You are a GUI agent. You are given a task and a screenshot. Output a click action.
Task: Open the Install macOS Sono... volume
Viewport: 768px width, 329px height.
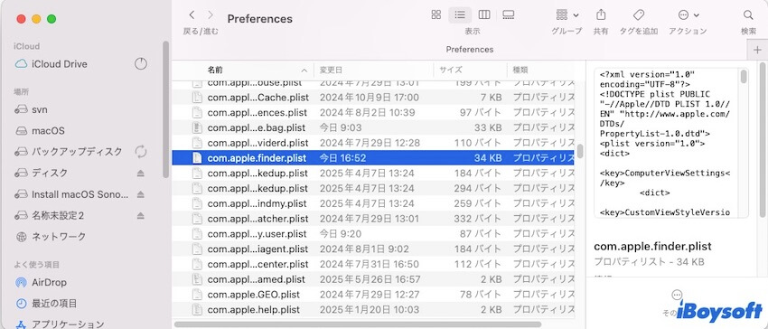(71, 194)
